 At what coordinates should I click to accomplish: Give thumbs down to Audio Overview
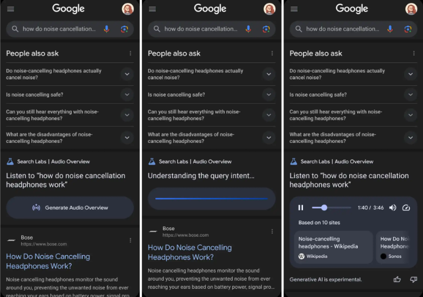tap(413, 280)
